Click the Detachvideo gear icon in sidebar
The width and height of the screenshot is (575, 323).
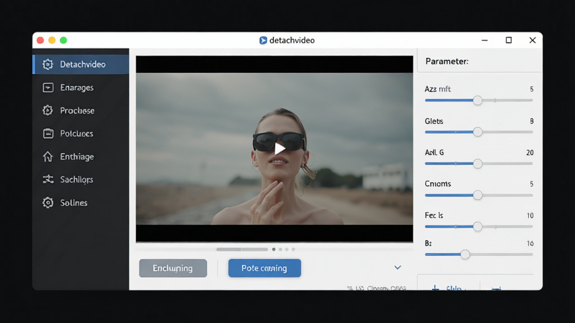coord(48,64)
